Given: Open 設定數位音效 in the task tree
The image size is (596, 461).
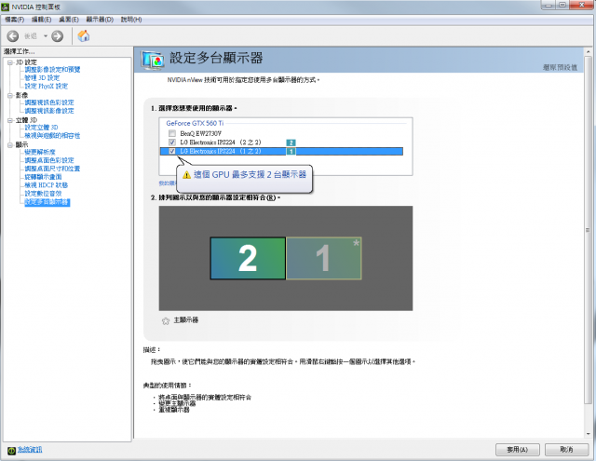Looking at the screenshot, I should pyautogui.click(x=44, y=194).
